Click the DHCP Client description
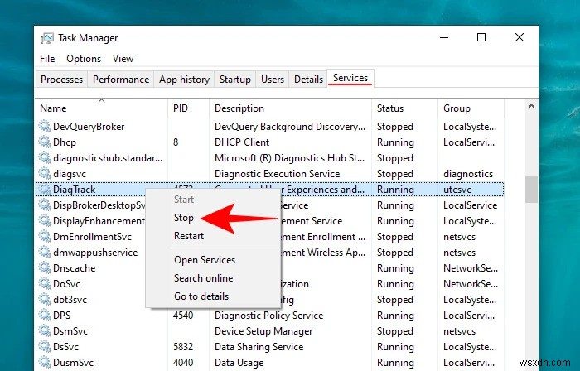 (242, 142)
